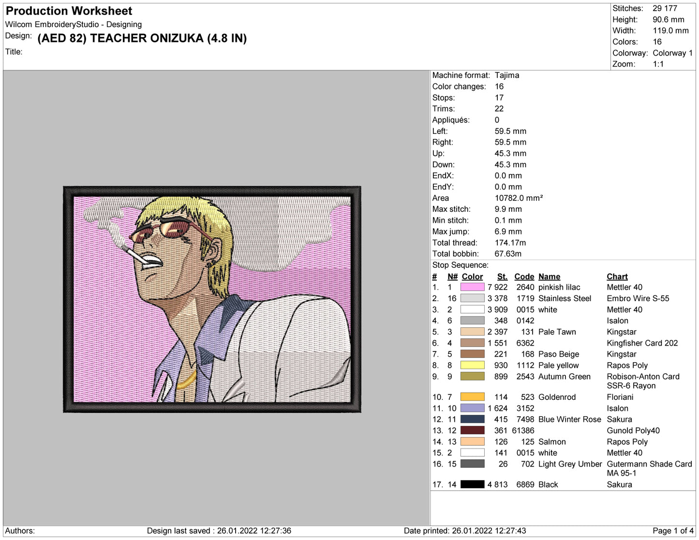
Task: Click 'Gutermann Shade Card' chart entry
Action: [x=649, y=464]
